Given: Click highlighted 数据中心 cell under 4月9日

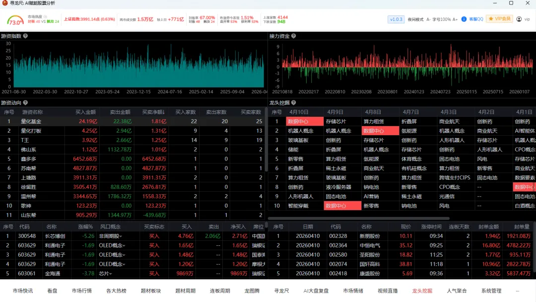Looking at the screenshot, I should click(342, 206).
